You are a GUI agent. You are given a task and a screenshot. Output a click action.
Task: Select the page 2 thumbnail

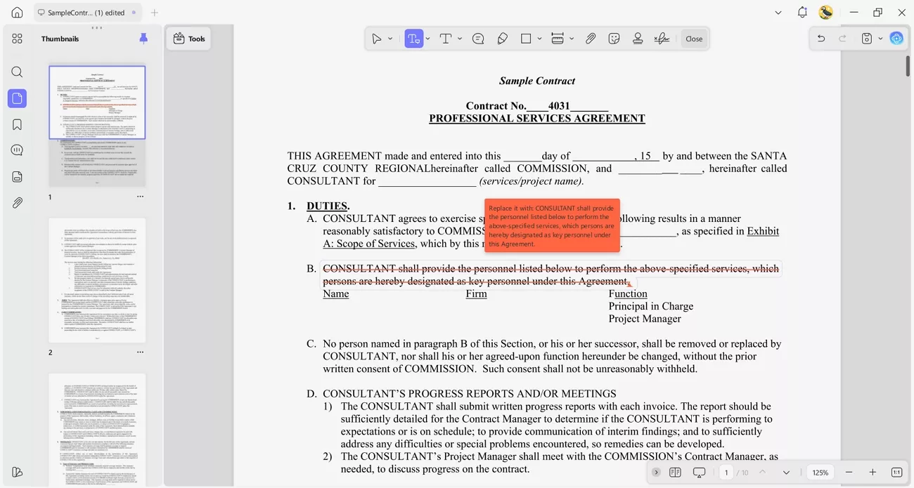tap(97, 280)
